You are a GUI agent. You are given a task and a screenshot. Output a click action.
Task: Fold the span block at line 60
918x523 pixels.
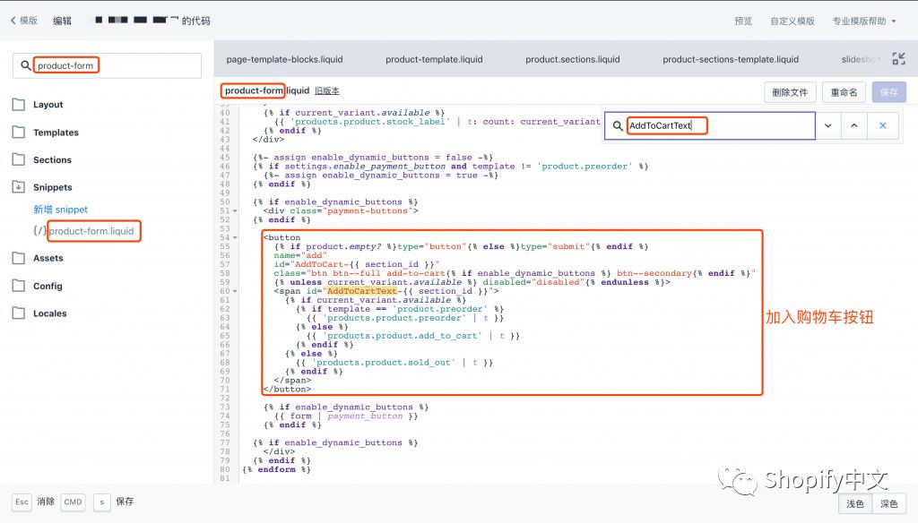coord(235,291)
